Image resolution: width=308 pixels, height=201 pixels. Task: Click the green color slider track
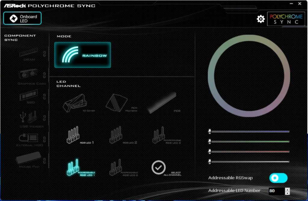249,141
